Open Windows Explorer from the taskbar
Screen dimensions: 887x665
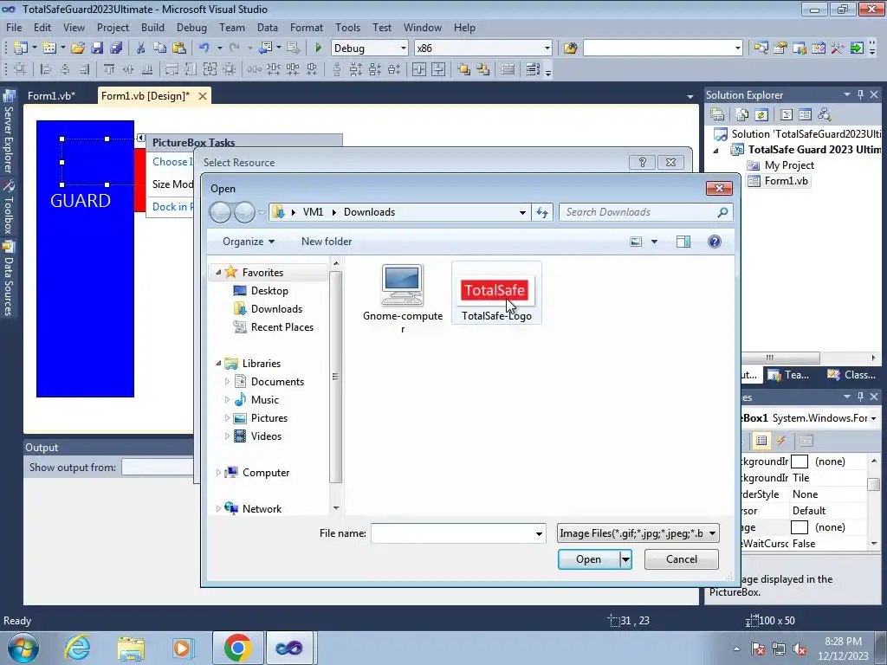[x=131, y=648]
